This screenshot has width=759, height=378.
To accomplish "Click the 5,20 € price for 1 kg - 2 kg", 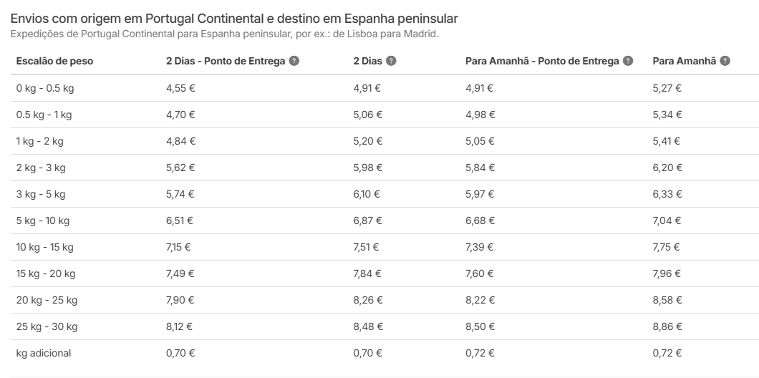I will 368,141.
